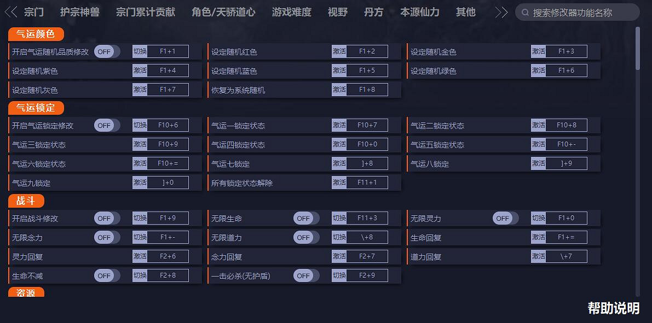Toggle 一击必杀（无护盾） switch
The height and width of the screenshot is (323, 652).
[x=305, y=275]
